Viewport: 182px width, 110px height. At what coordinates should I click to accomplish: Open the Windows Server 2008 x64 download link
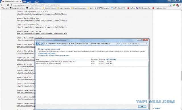click(x=42, y=27)
